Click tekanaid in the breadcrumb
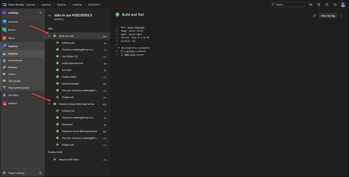This screenshot has height=177, width=349. coord(30,4)
